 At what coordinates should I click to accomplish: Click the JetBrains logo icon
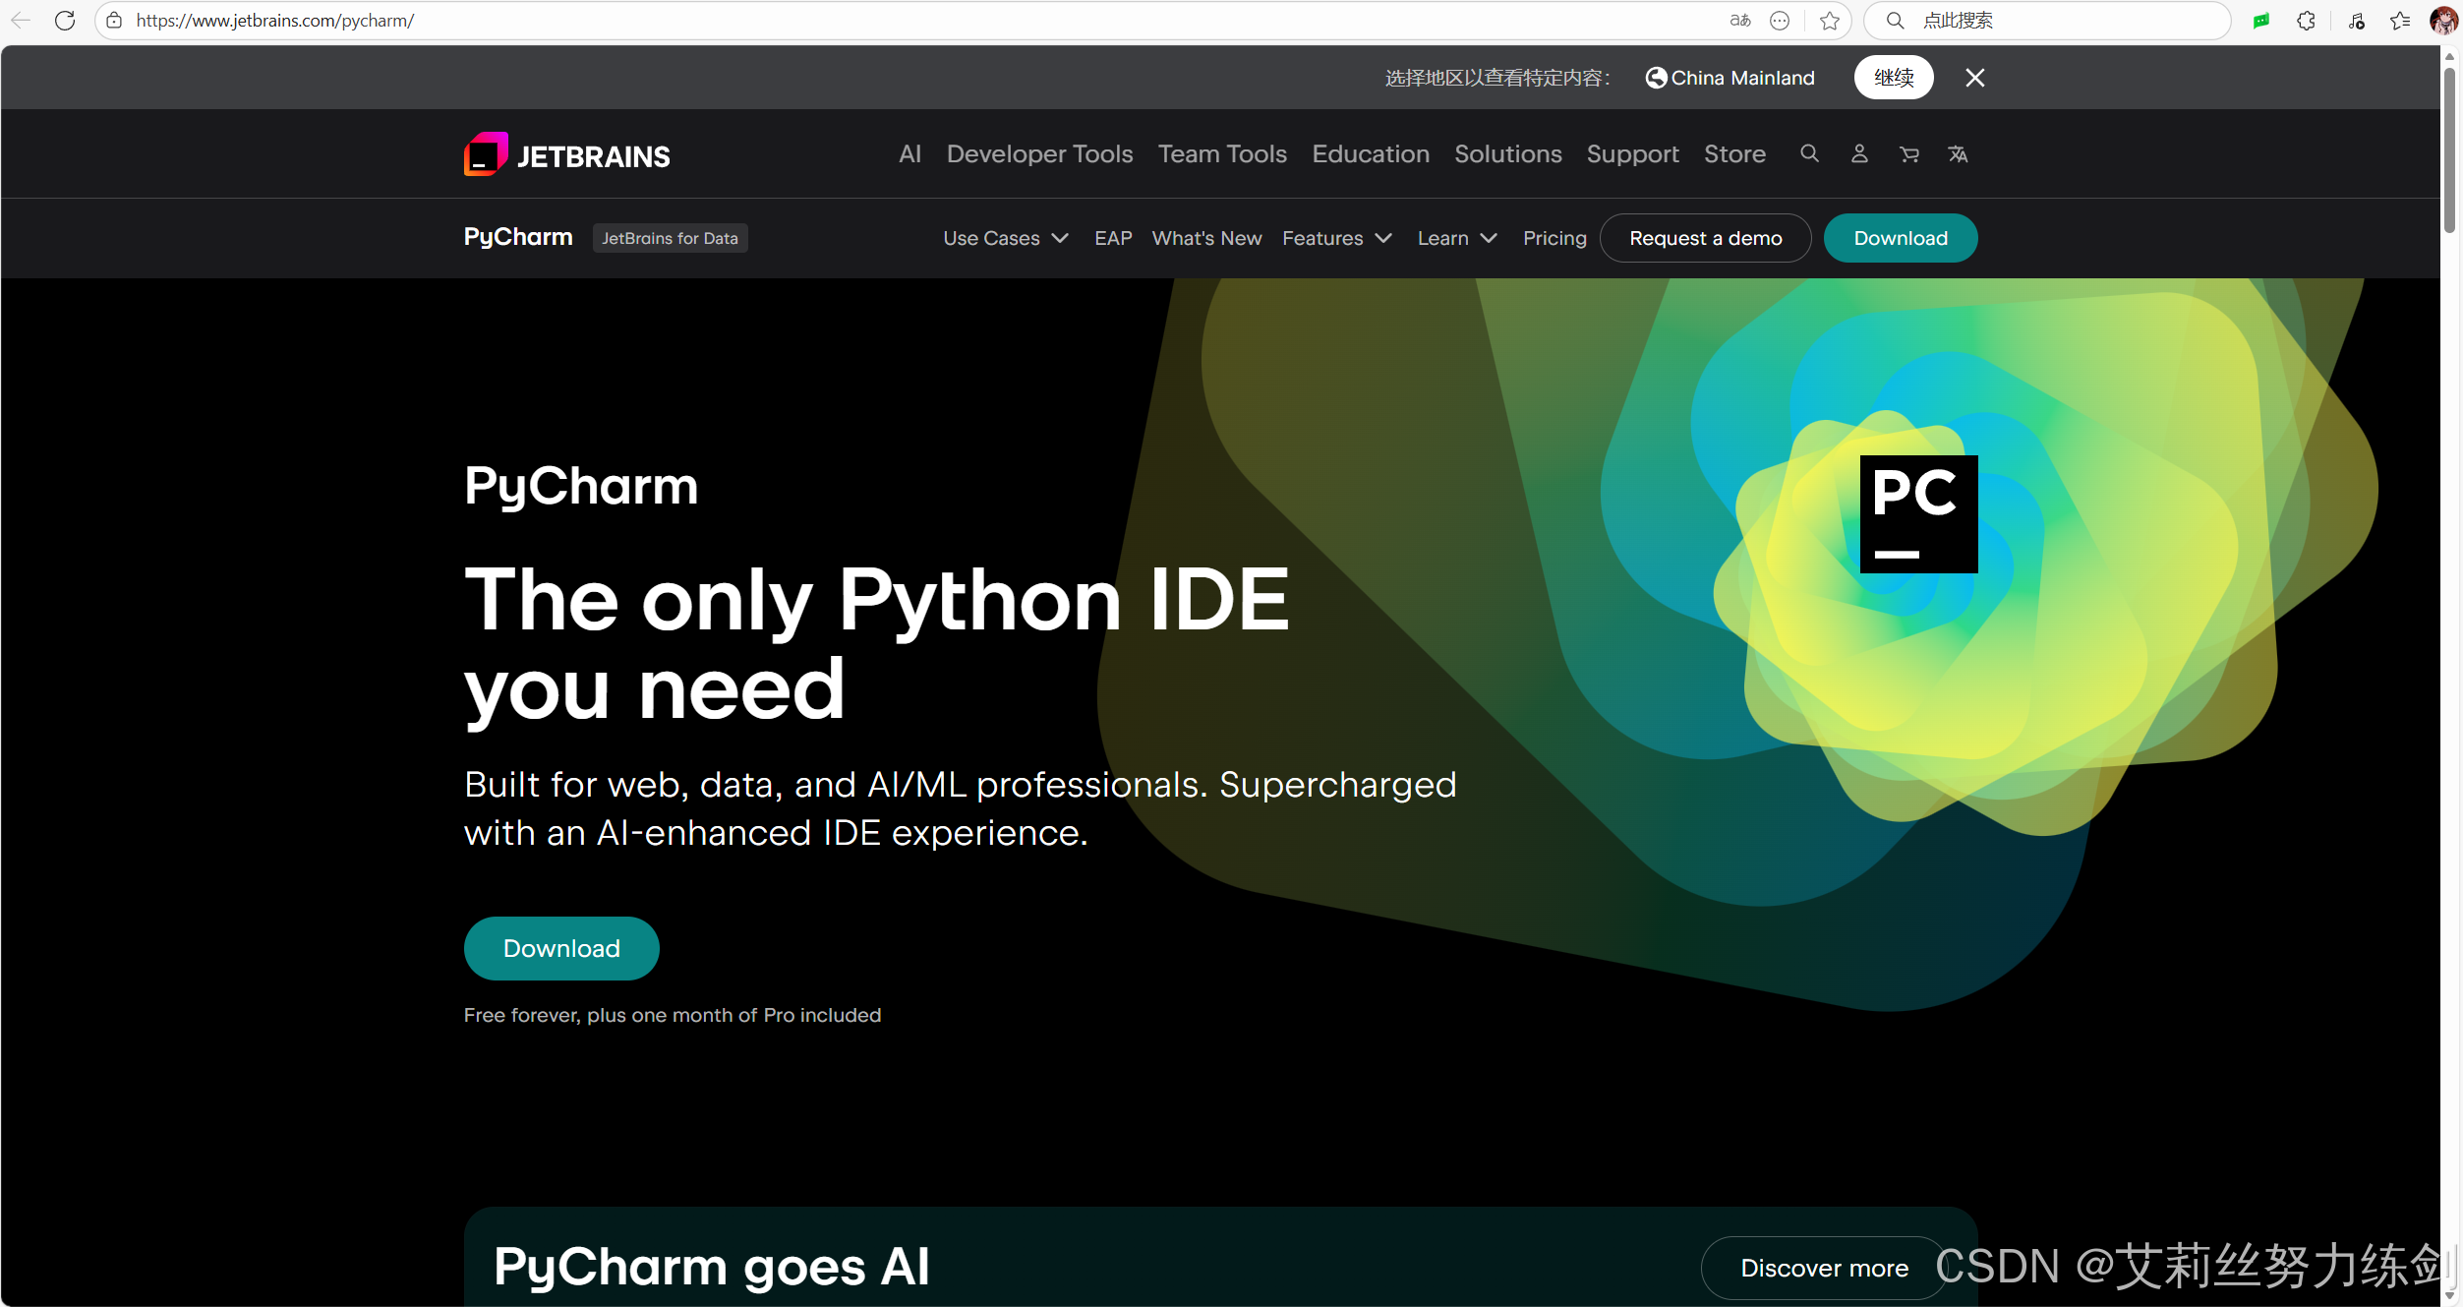[x=486, y=154]
